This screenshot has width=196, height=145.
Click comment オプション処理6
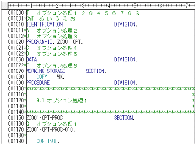tap(57, 65)
